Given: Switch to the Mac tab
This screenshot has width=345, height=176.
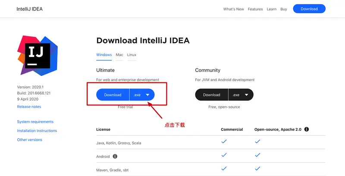Looking at the screenshot, I should point(119,55).
